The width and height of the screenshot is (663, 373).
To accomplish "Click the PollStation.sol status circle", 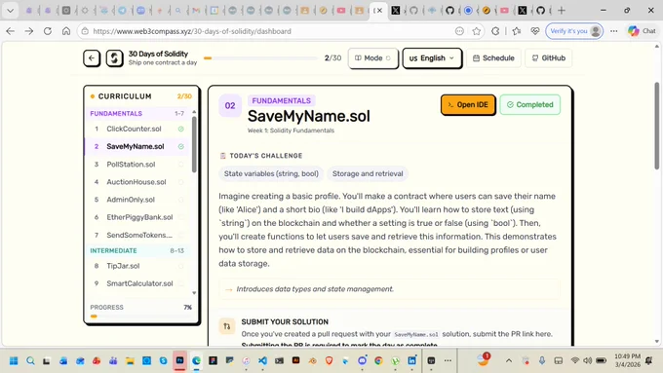I will 181,165.
